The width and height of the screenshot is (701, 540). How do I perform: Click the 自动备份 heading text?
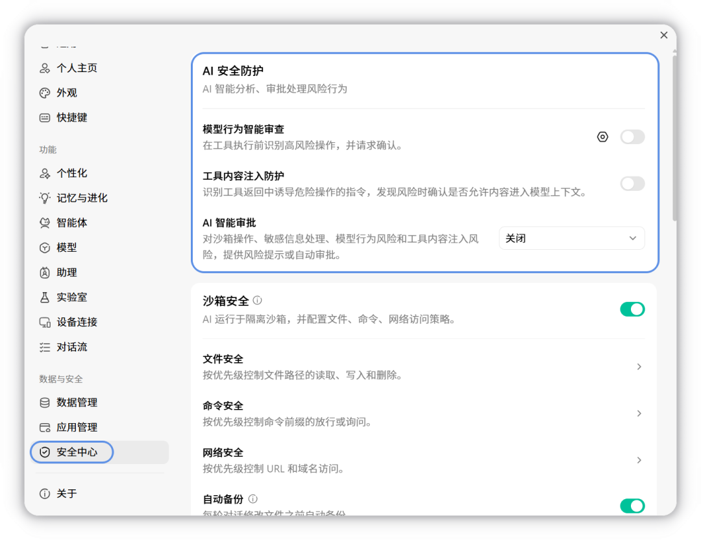point(223,499)
